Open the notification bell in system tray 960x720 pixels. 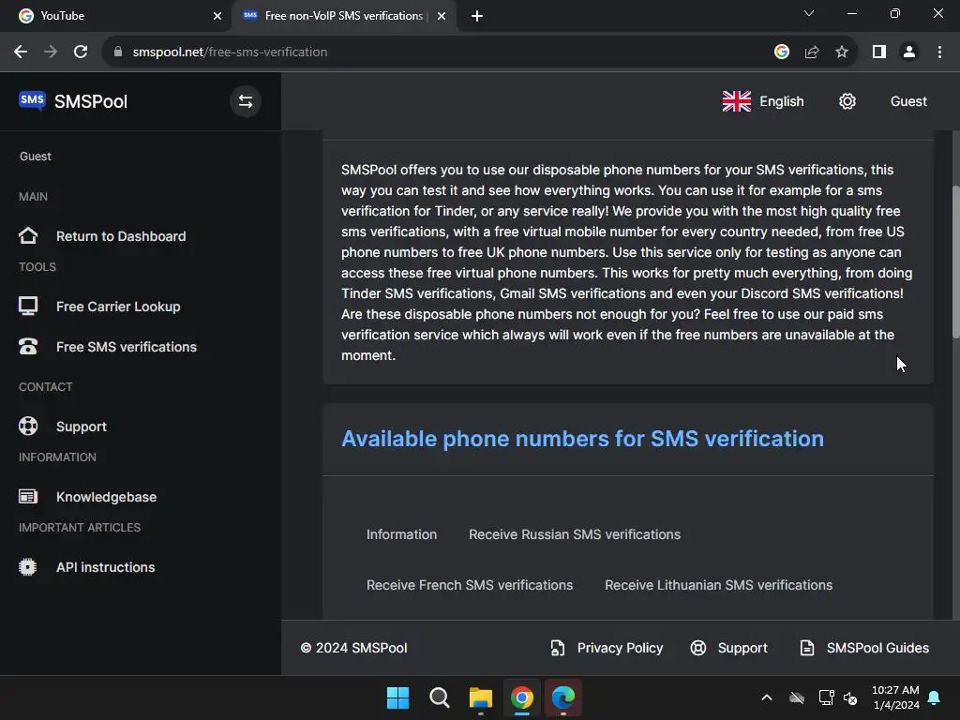935,697
